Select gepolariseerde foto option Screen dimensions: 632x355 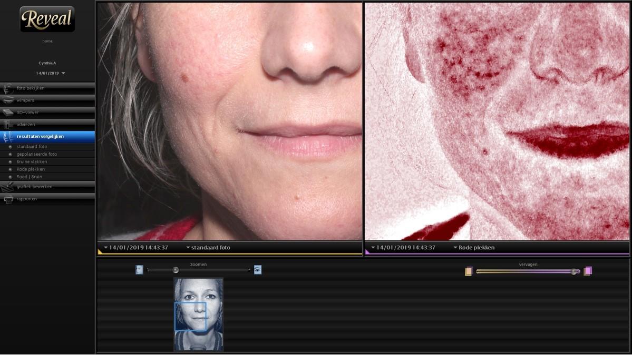[x=10, y=154]
